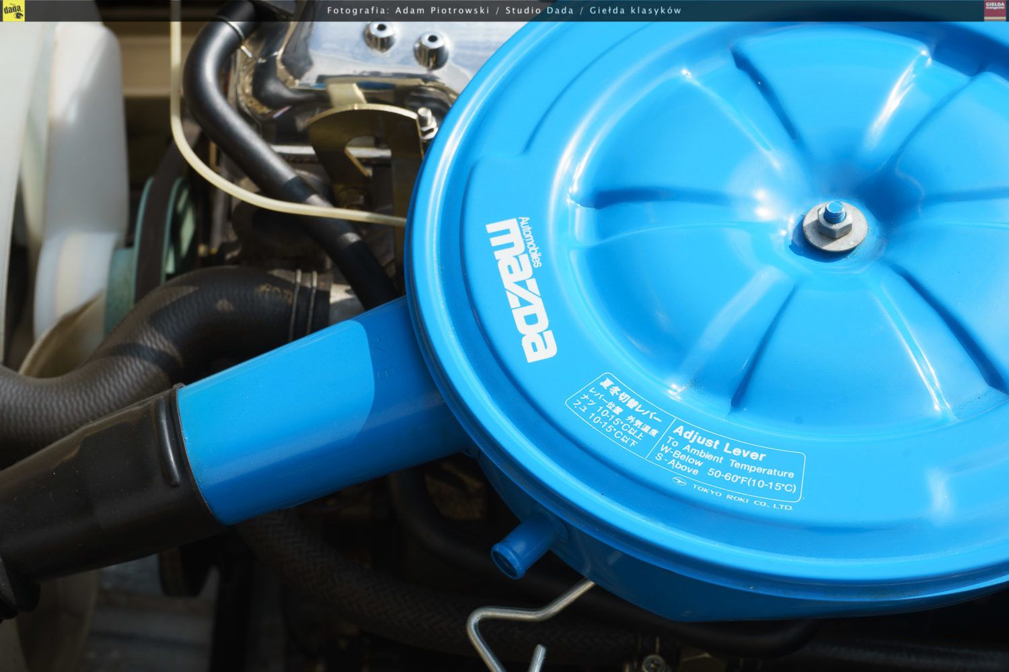Click the Giełda klasyków logo in the header
The height and width of the screenshot is (672, 1009).
pyautogui.click(x=995, y=10)
